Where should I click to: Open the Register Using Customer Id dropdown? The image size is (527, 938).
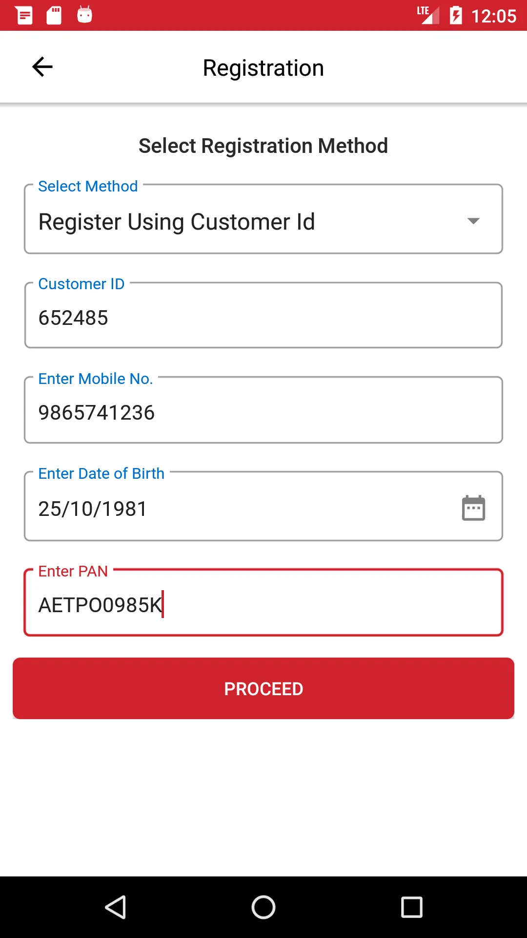(244, 221)
